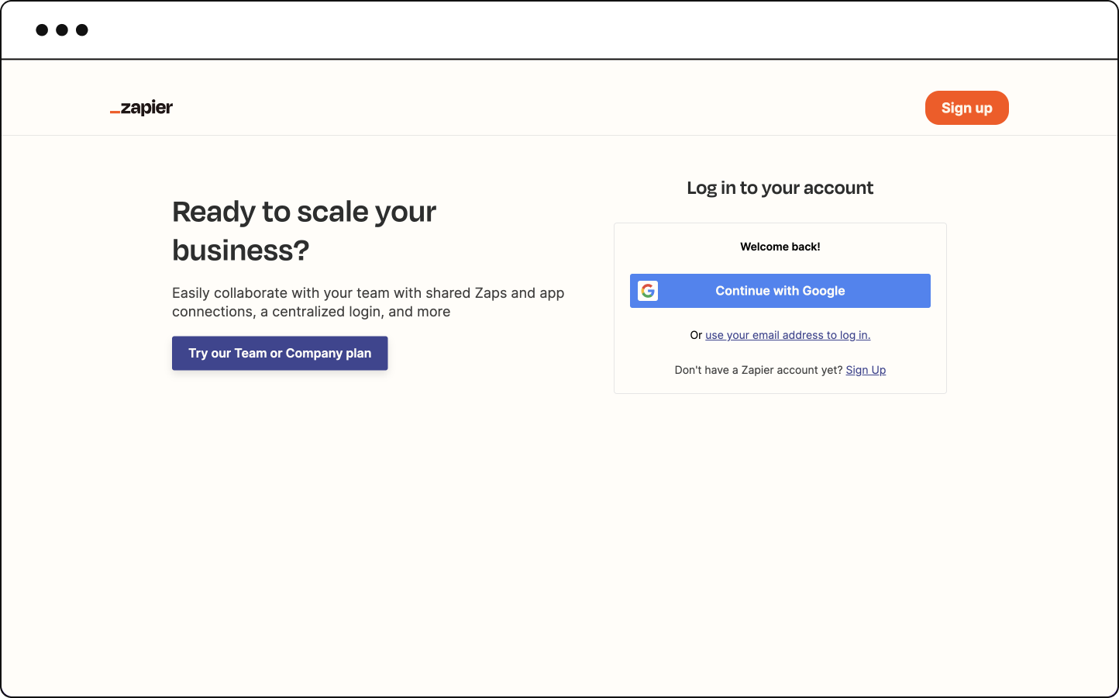Click the orange Sign up button
1119x698 pixels.
[966, 108]
